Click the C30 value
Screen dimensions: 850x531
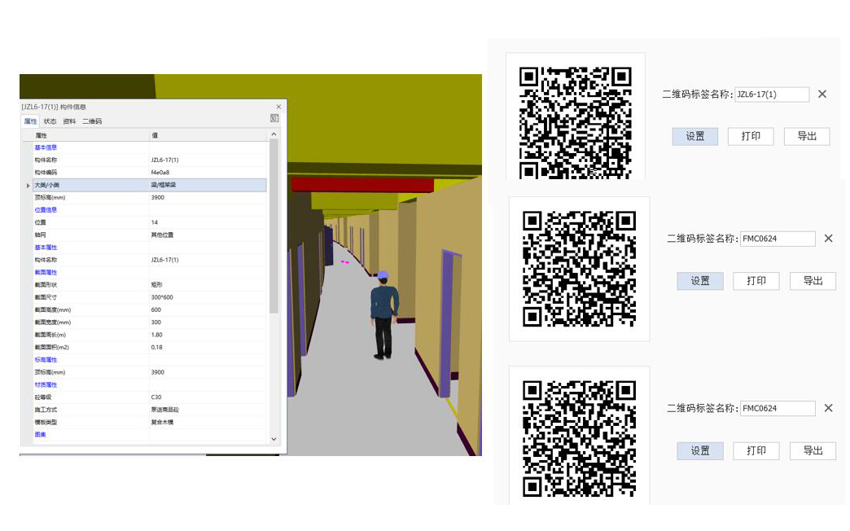pyautogui.click(x=156, y=397)
